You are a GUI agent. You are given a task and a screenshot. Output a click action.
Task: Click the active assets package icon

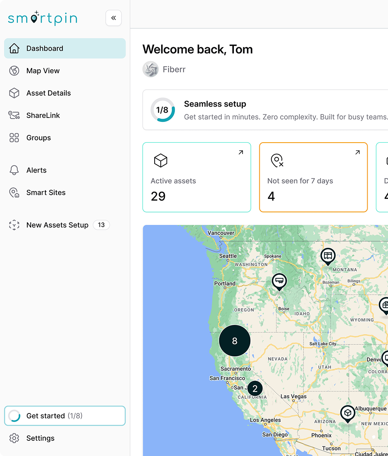pos(160,160)
